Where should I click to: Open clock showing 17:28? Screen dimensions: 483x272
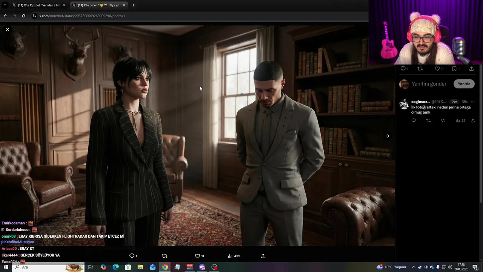tap(461, 267)
